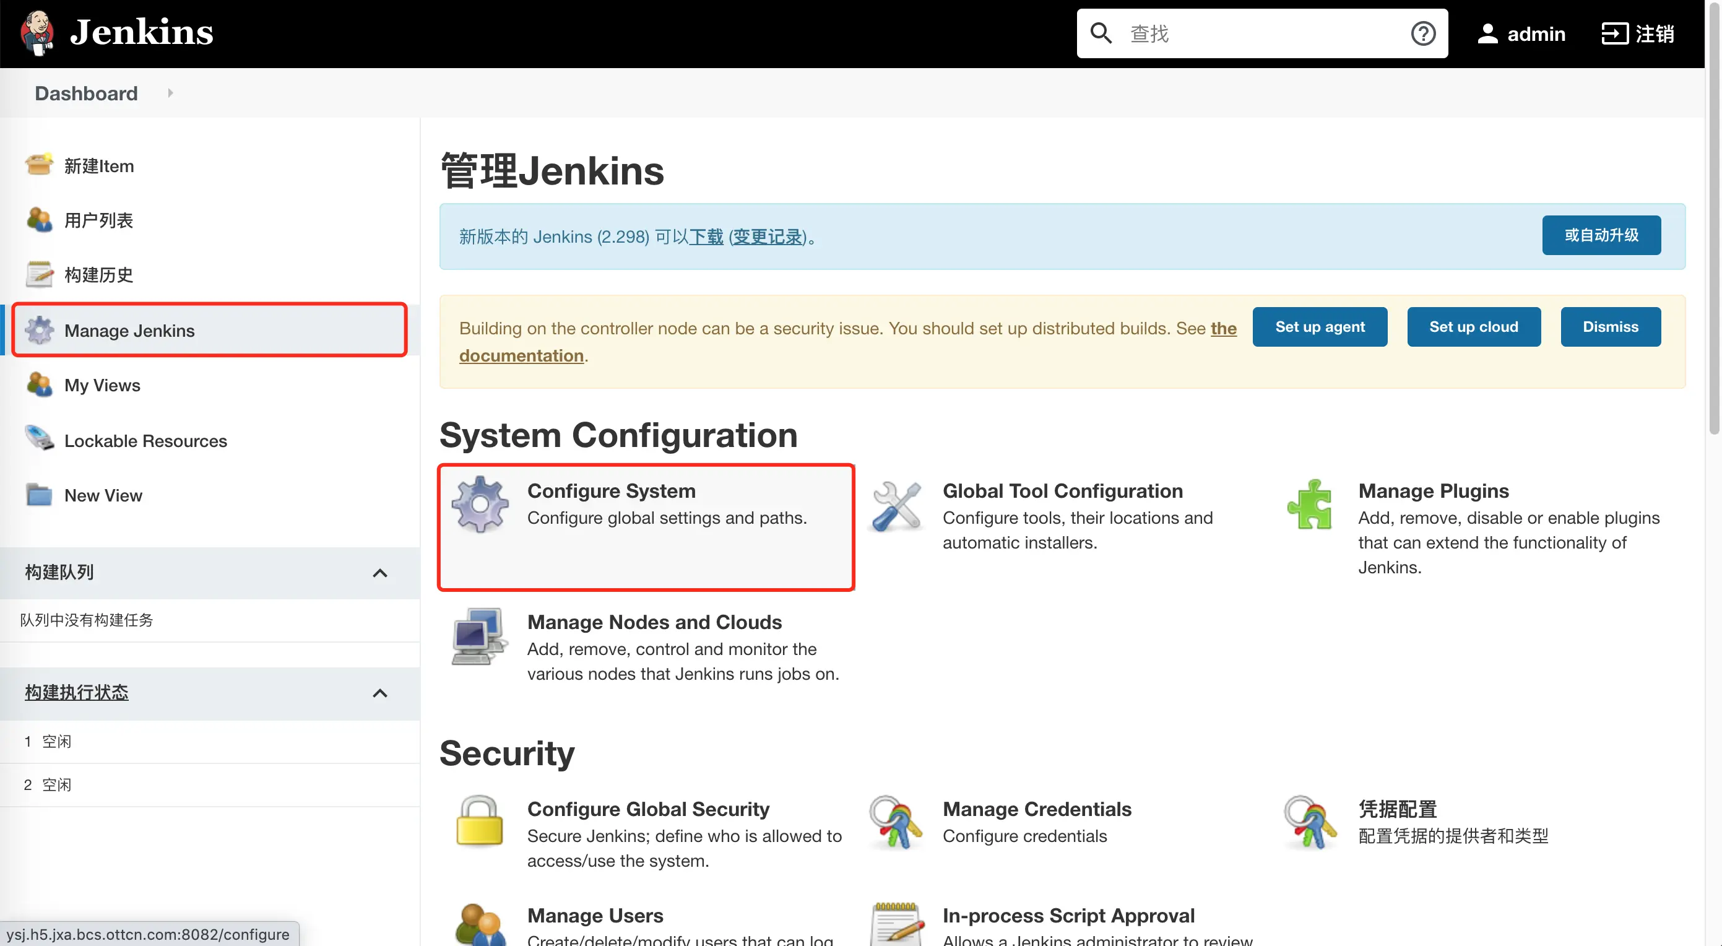The image size is (1722, 946).
Task: Click the My Views people icon
Action: pos(39,384)
